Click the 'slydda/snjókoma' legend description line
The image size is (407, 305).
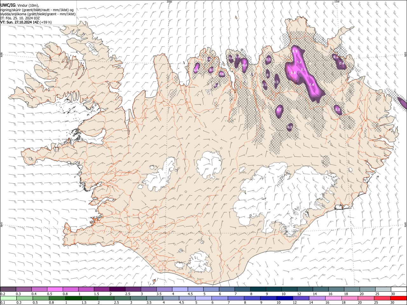38,14
